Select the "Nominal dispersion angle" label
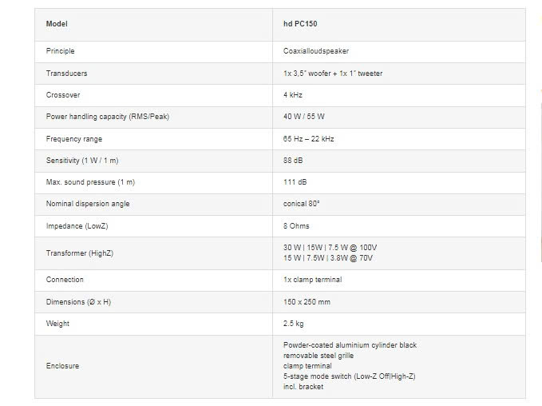 [88, 204]
